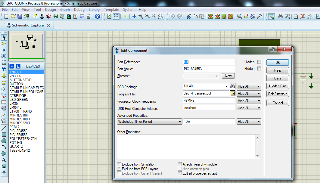Zoom out of the schematic

(147, 16)
